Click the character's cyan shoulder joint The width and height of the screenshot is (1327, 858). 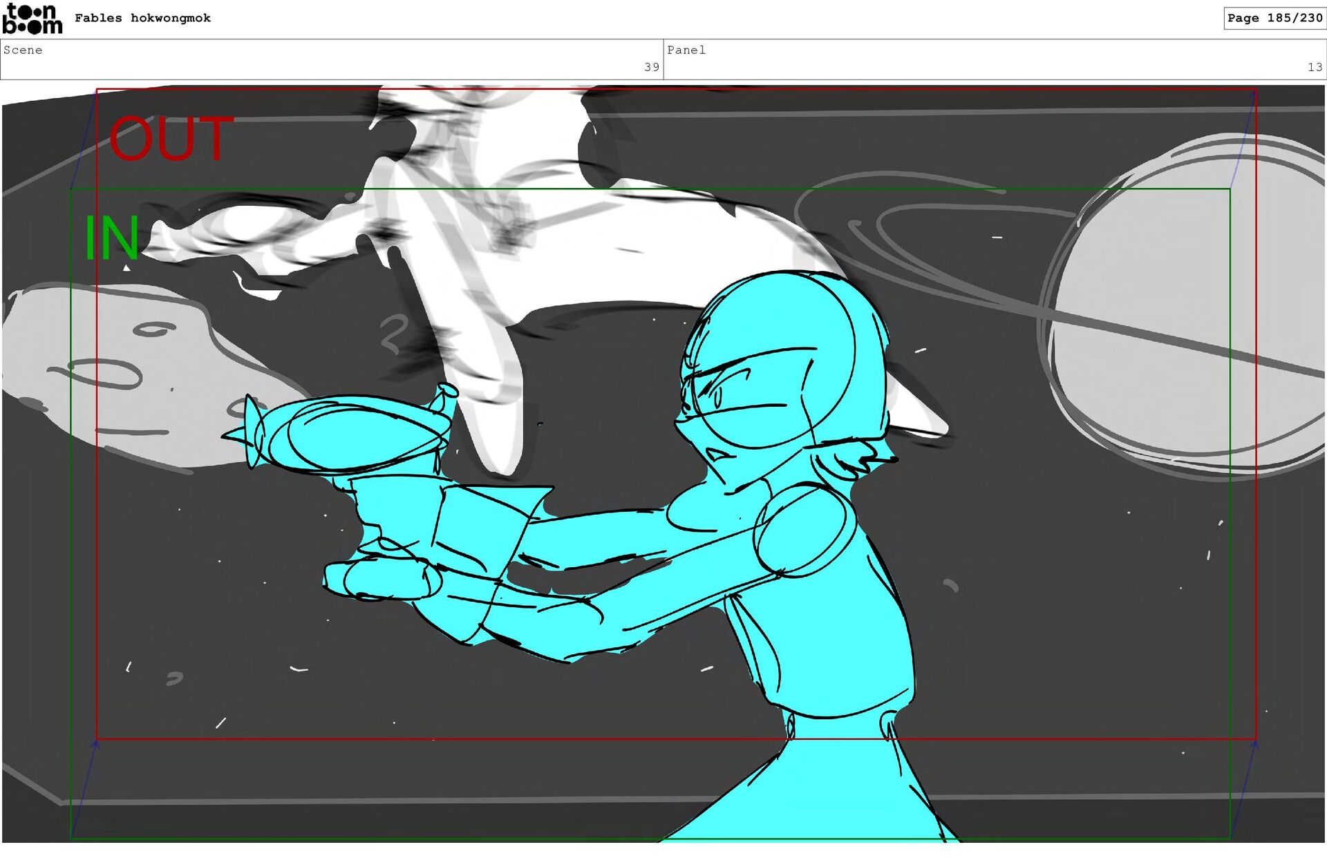802,528
